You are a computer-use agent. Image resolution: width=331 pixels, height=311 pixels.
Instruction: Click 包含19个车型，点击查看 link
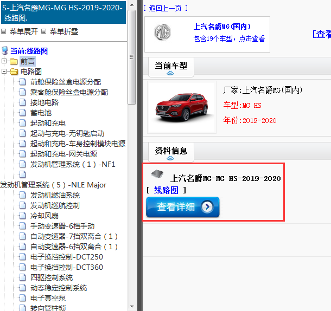229,38
